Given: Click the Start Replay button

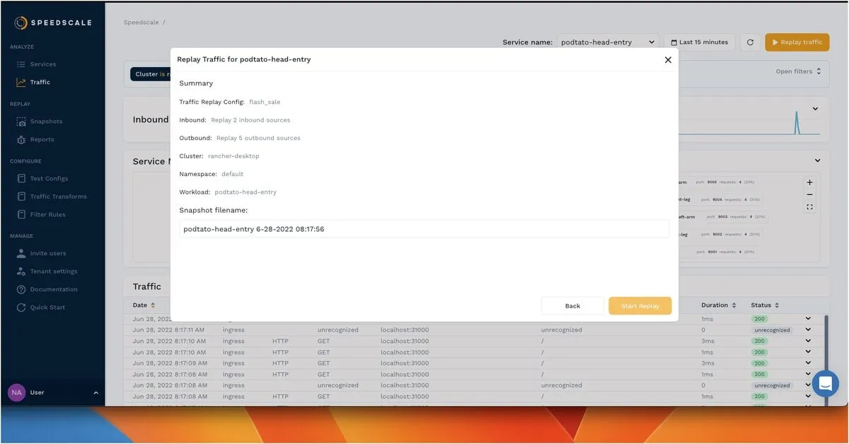Looking at the screenshot, I should [x=640, y=305].
